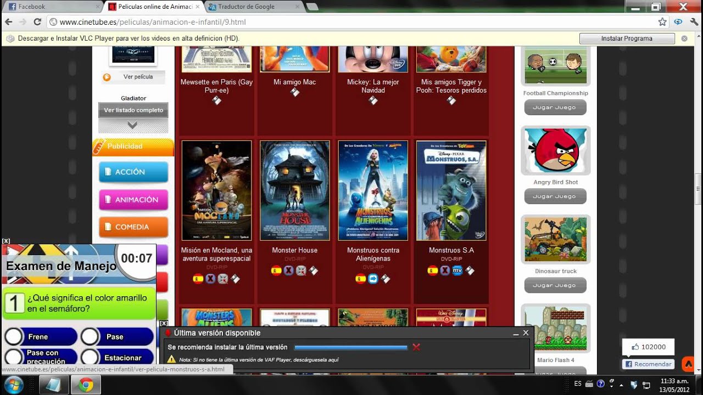703x395 pixels.
Task: Open a new browser tab
Action: pyautogui.click(x=312, y=7)
